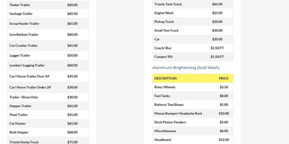Image resolution: width=289 pixels, height=144 pixels.
Task: Click the Small Tow Truck entry
Action: 166,31
